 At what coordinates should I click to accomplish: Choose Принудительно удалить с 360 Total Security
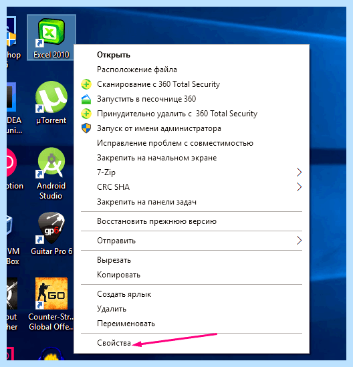click(x=191, y=114)
